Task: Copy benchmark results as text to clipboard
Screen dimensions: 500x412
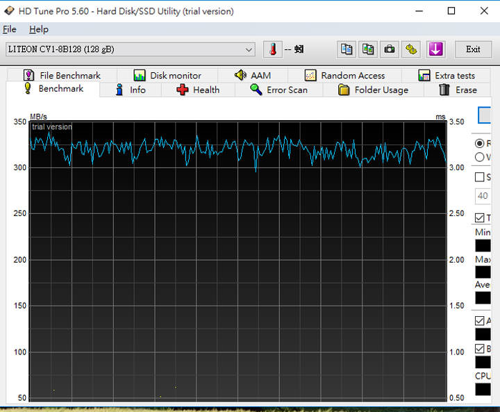Action: pyautogui.click(x=346, y=49)
